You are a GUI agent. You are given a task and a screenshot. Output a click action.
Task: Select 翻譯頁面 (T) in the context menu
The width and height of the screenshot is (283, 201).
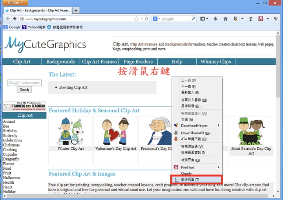click(197, 180)
